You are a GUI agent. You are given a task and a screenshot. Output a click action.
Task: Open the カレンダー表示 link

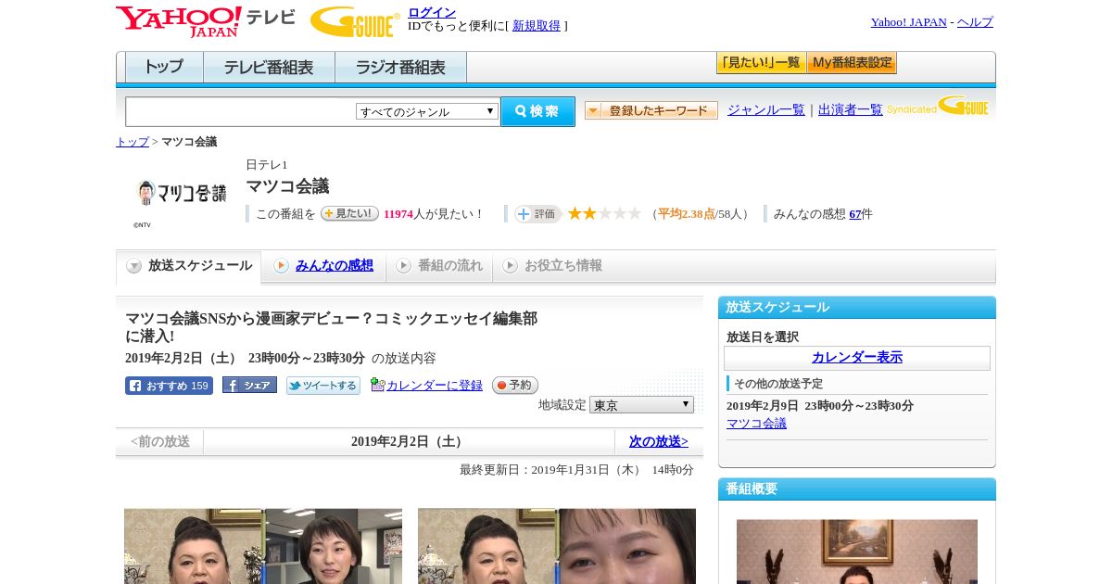[857, 358]
